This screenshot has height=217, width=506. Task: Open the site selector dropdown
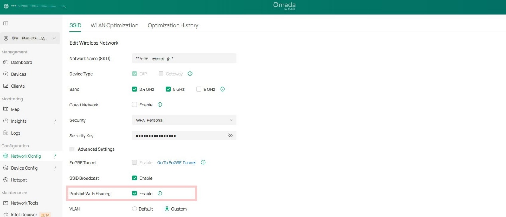[x=30, y=38]
